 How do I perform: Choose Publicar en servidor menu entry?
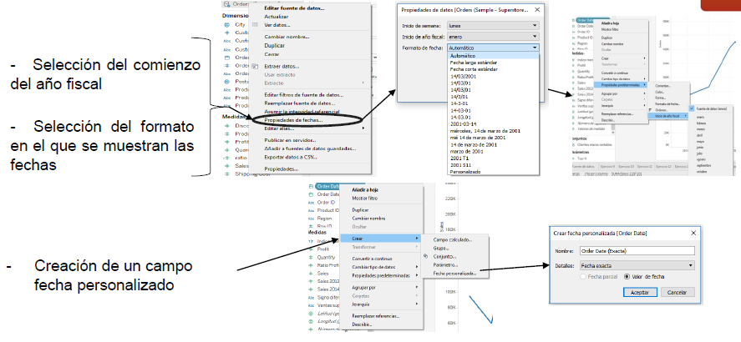click(290, 140)
